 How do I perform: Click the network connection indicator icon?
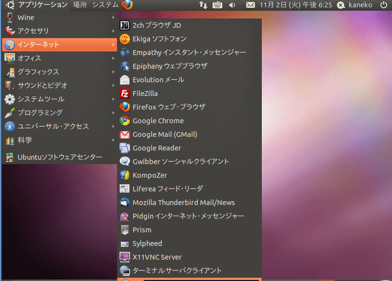203,5
